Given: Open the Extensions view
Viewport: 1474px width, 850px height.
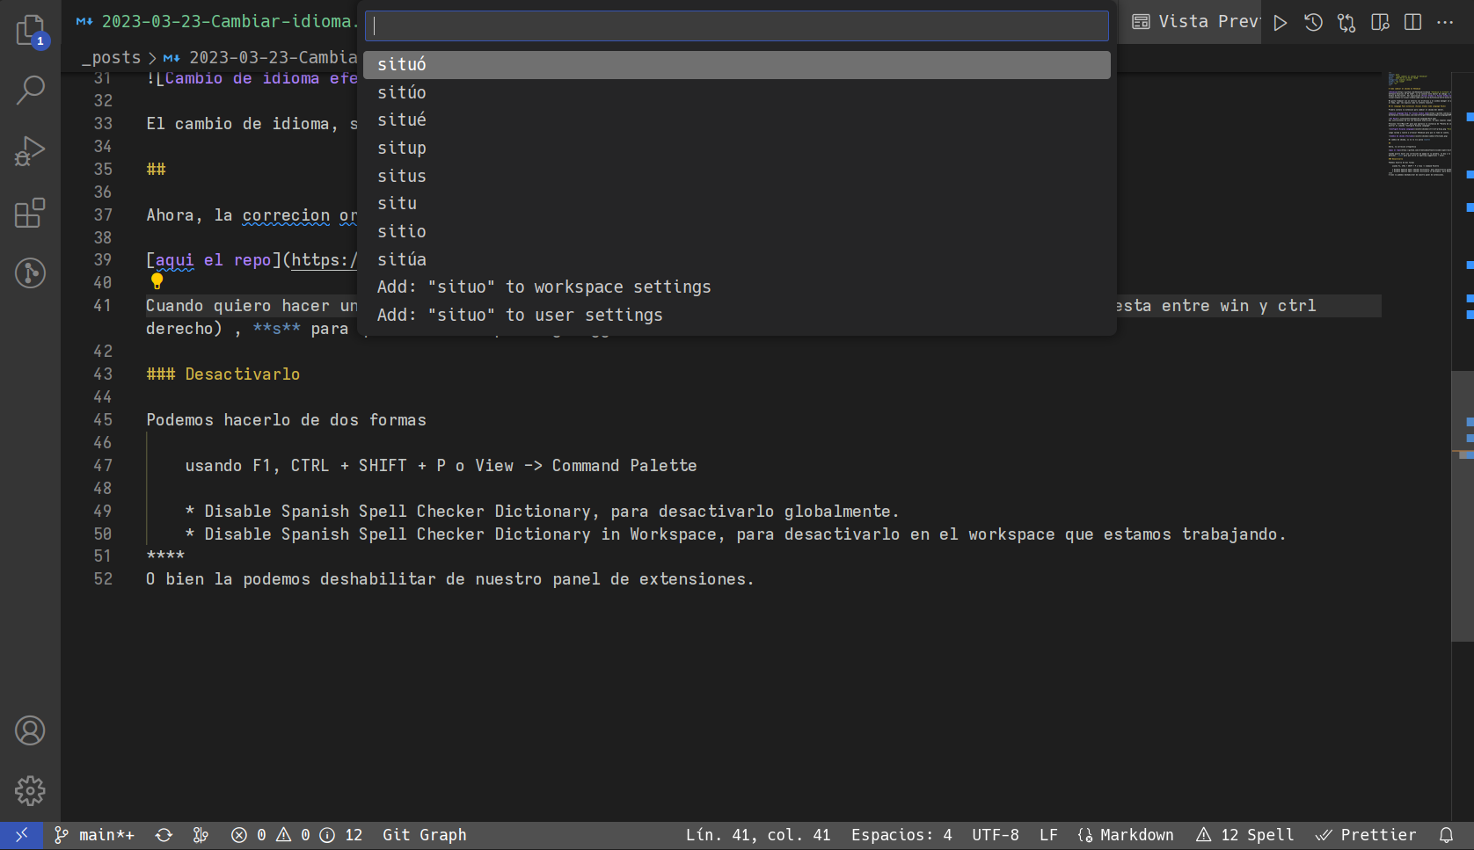Looking at the screenshot, I should click(30, 213).
